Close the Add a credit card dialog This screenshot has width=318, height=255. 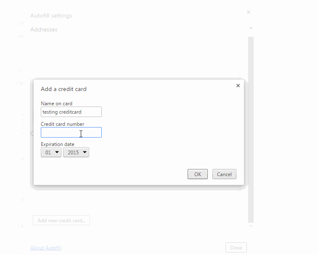pyautogui.click(x=238, y=86)
